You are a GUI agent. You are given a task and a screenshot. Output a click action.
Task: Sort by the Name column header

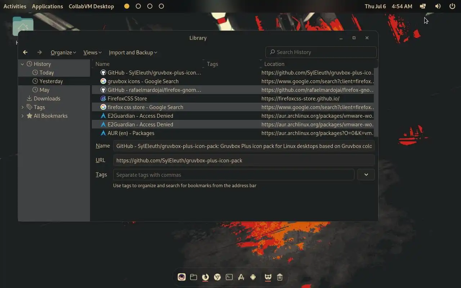click(x=148, y=64)
